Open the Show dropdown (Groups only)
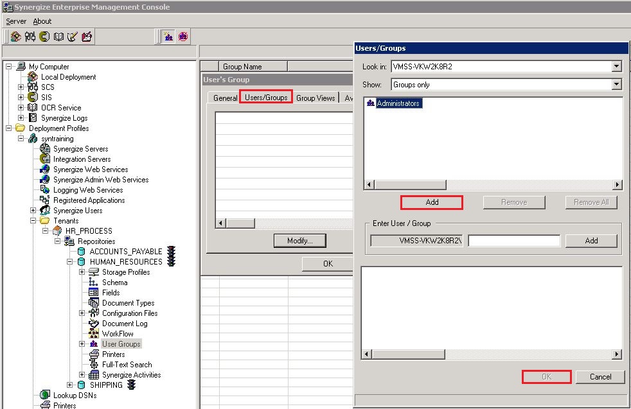Viewport: 631px width, 409px height. coord(616,85)
